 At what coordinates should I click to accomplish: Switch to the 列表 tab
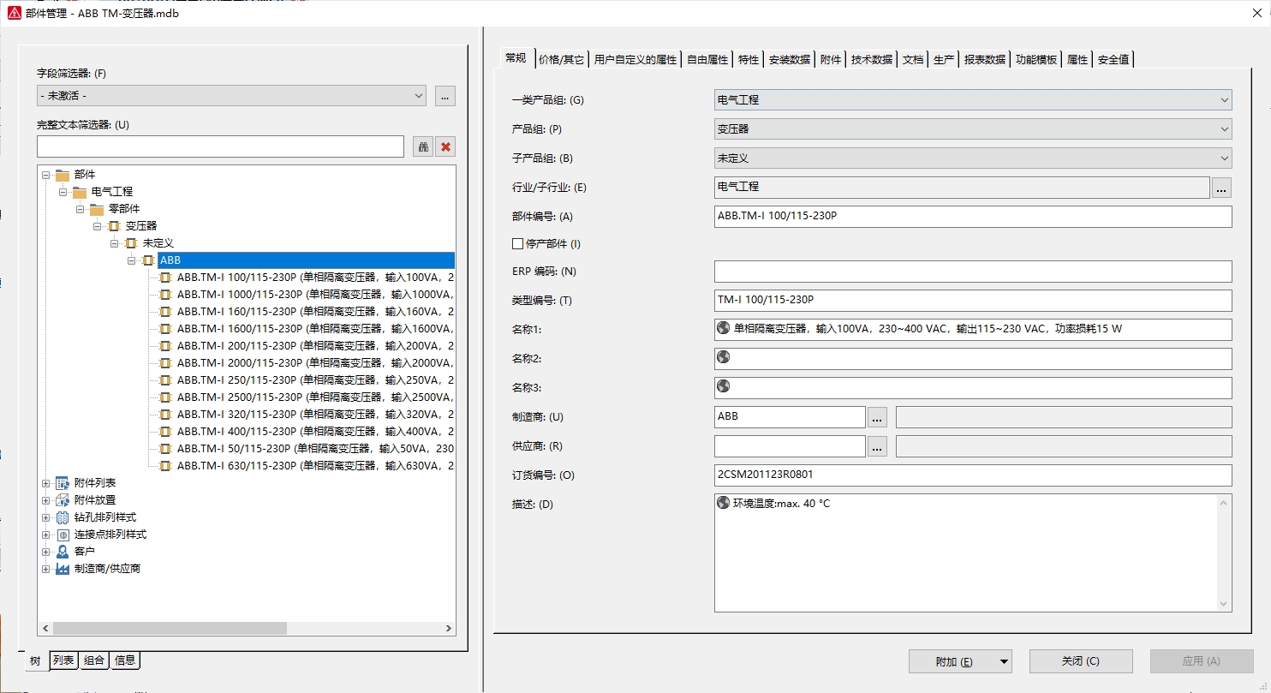point(63,660)
